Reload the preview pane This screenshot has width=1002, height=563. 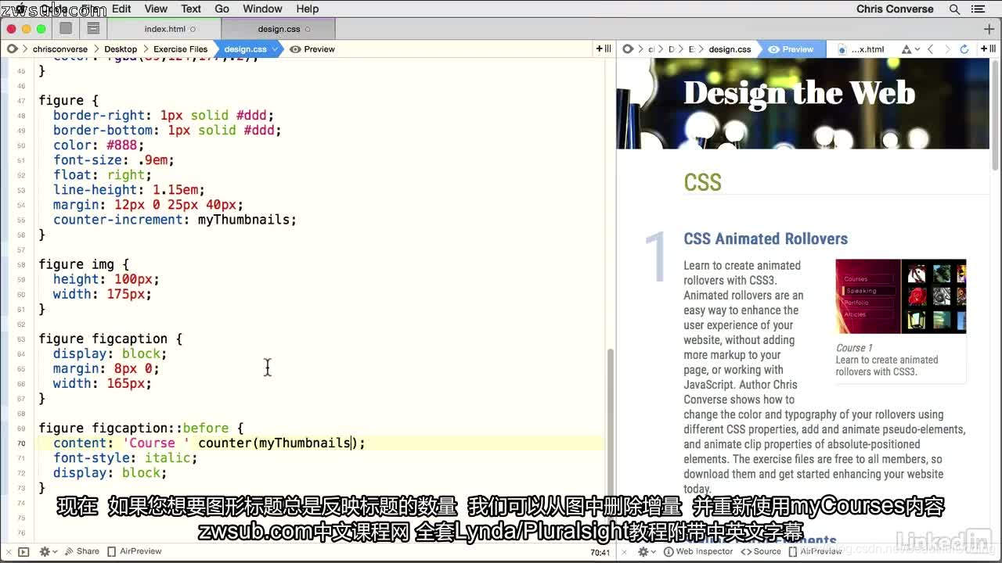[x=964, y=48]
